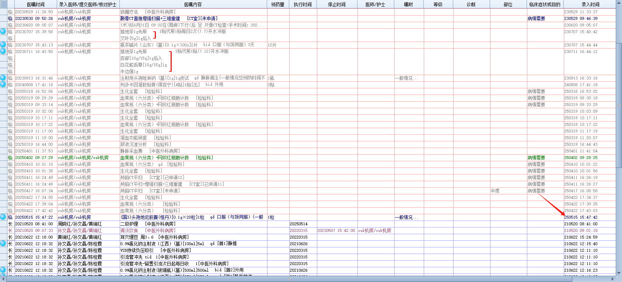
Task: Select the 引流管冲洗 tid order
Action: pos(154,257)
